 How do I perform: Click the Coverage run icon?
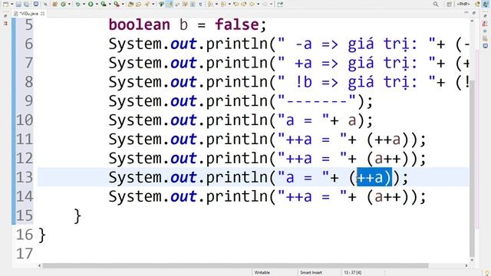coord(104,4)
